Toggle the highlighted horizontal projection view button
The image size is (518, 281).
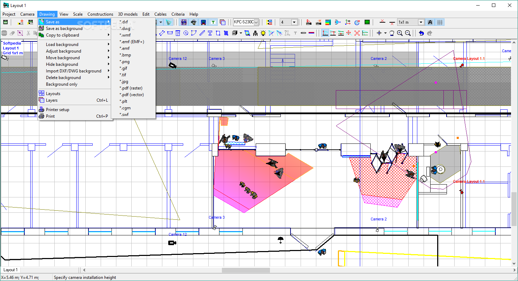point(325,33)
